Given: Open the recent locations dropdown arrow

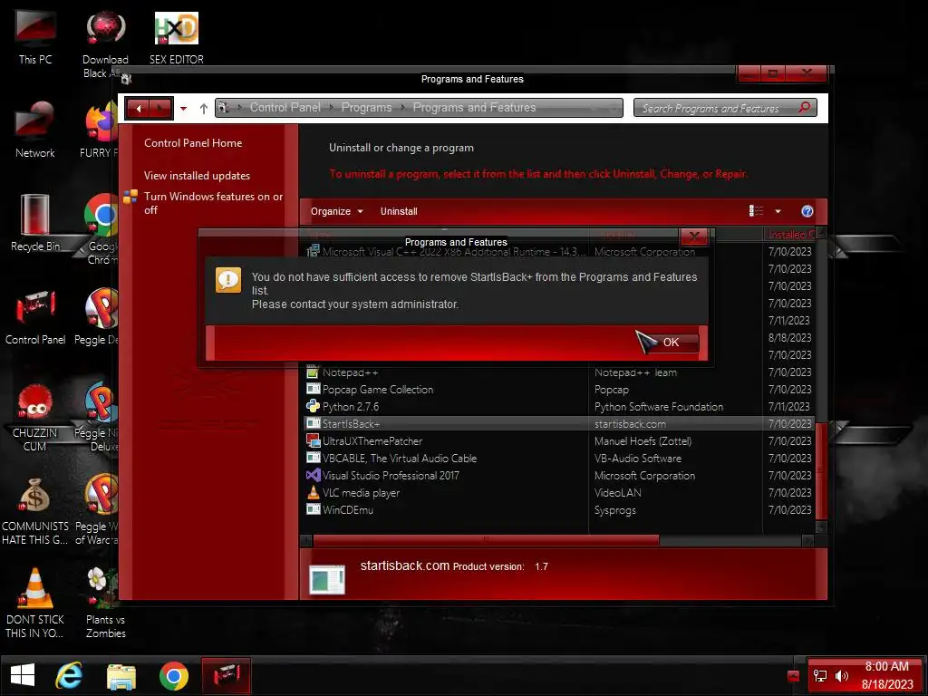Looking at the screenshot, I should pyautogui.click(x=183, y=109).
